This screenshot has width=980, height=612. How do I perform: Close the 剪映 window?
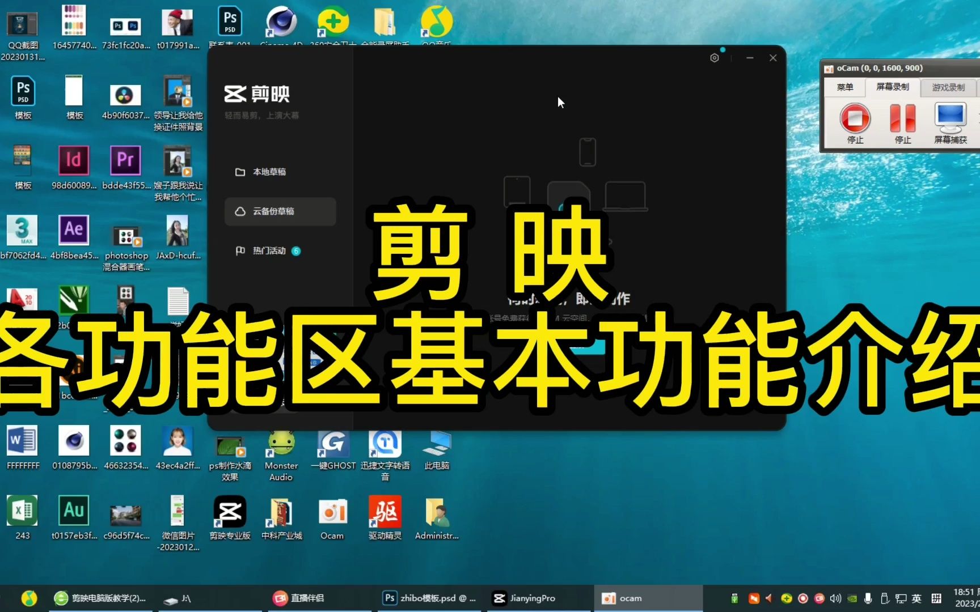(x=773, y=58)
